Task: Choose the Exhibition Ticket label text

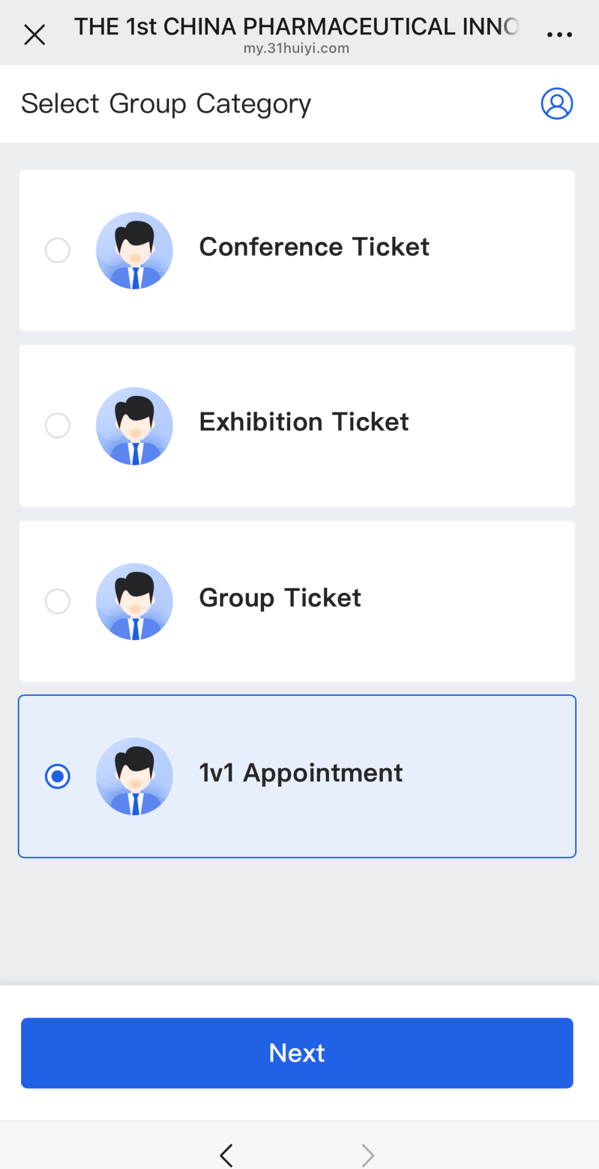Action: click(x=304, y=423)
